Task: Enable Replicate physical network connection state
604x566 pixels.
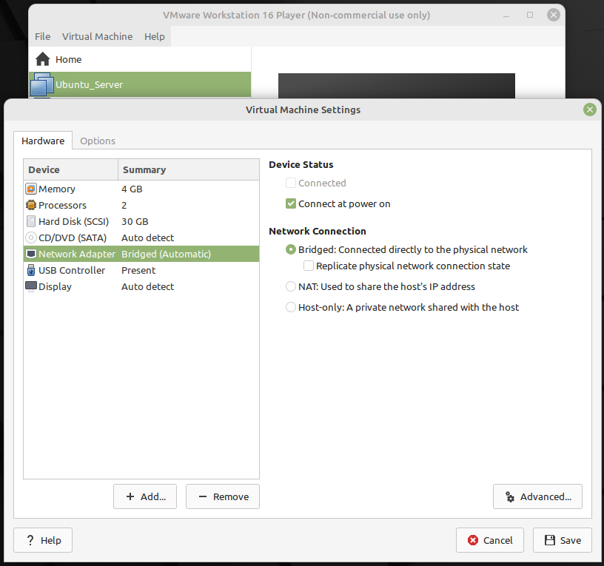Action: pyautogui.click(x=309, y=266)
